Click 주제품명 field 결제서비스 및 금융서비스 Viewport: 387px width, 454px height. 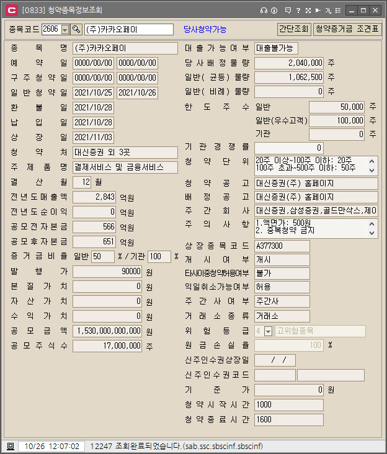125,167
